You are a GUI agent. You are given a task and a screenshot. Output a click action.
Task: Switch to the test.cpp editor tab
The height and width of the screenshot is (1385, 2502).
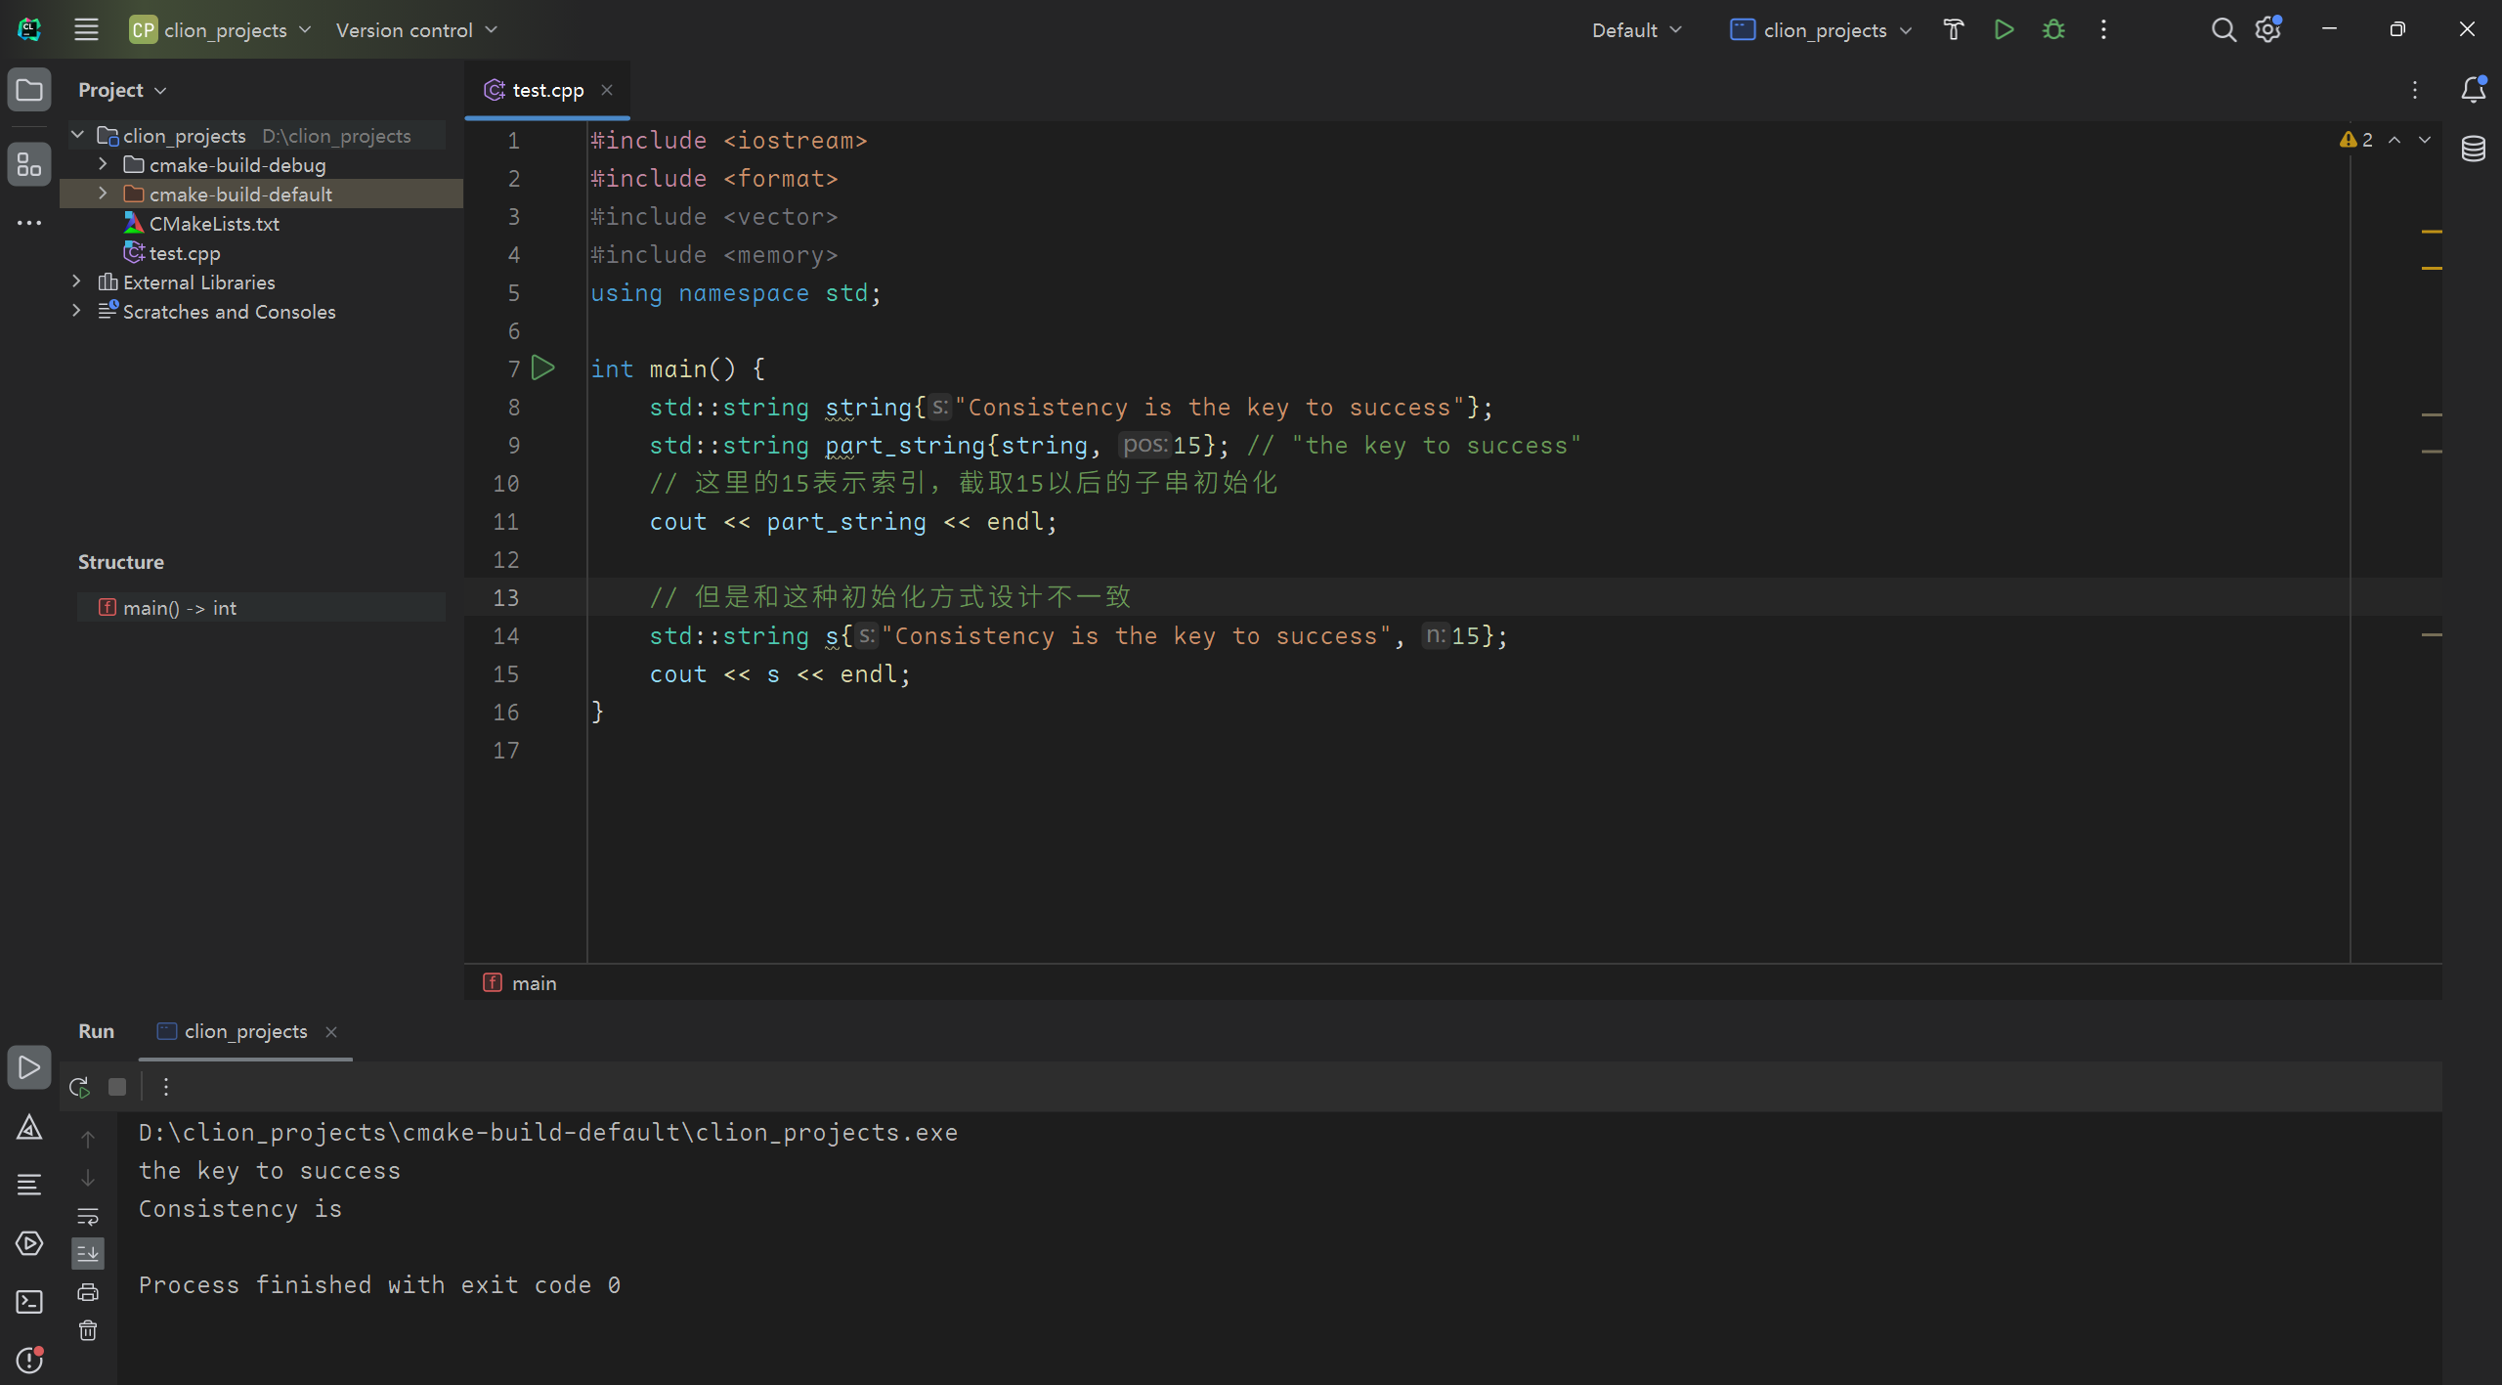click(547, 89)
